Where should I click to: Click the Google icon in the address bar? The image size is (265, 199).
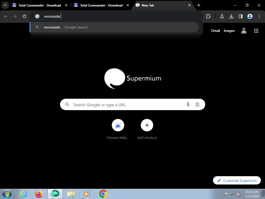point(37,16)
